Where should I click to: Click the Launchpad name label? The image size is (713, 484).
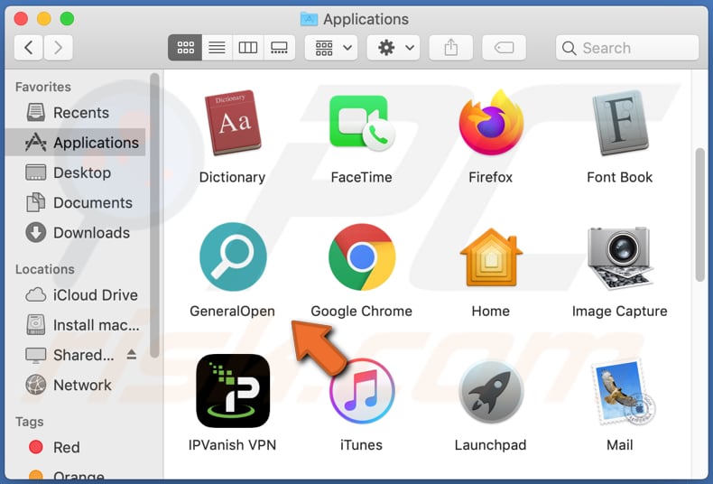click(491, 445)
